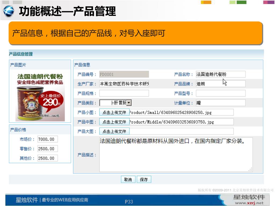
Task: Click the 产品信息 panel heading
Action: pyautogui.click(x=82, y=65)
